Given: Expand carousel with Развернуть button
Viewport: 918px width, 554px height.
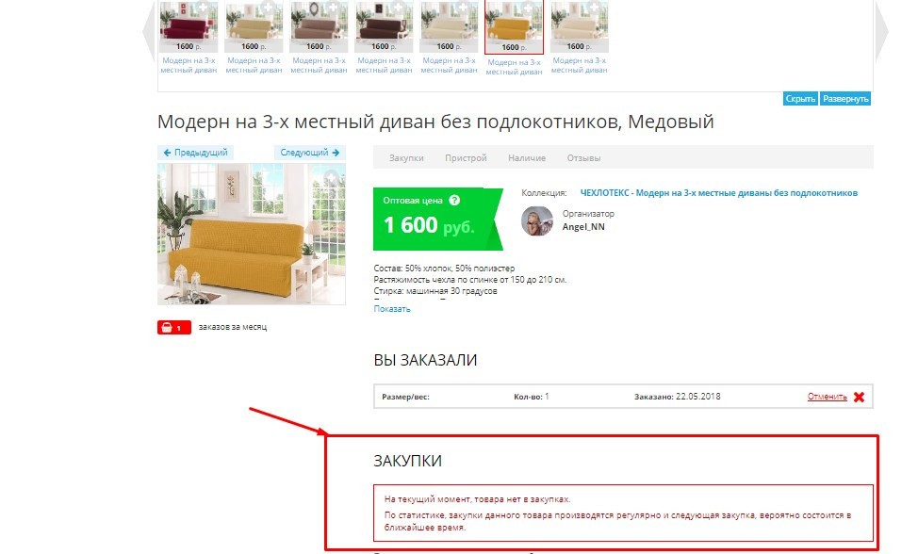Looking at the screenshot, I should point(845,99).
